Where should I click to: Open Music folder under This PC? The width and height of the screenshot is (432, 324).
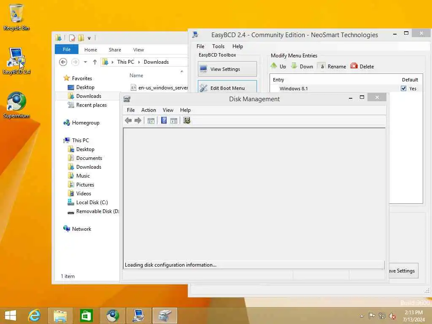(83, 175)
